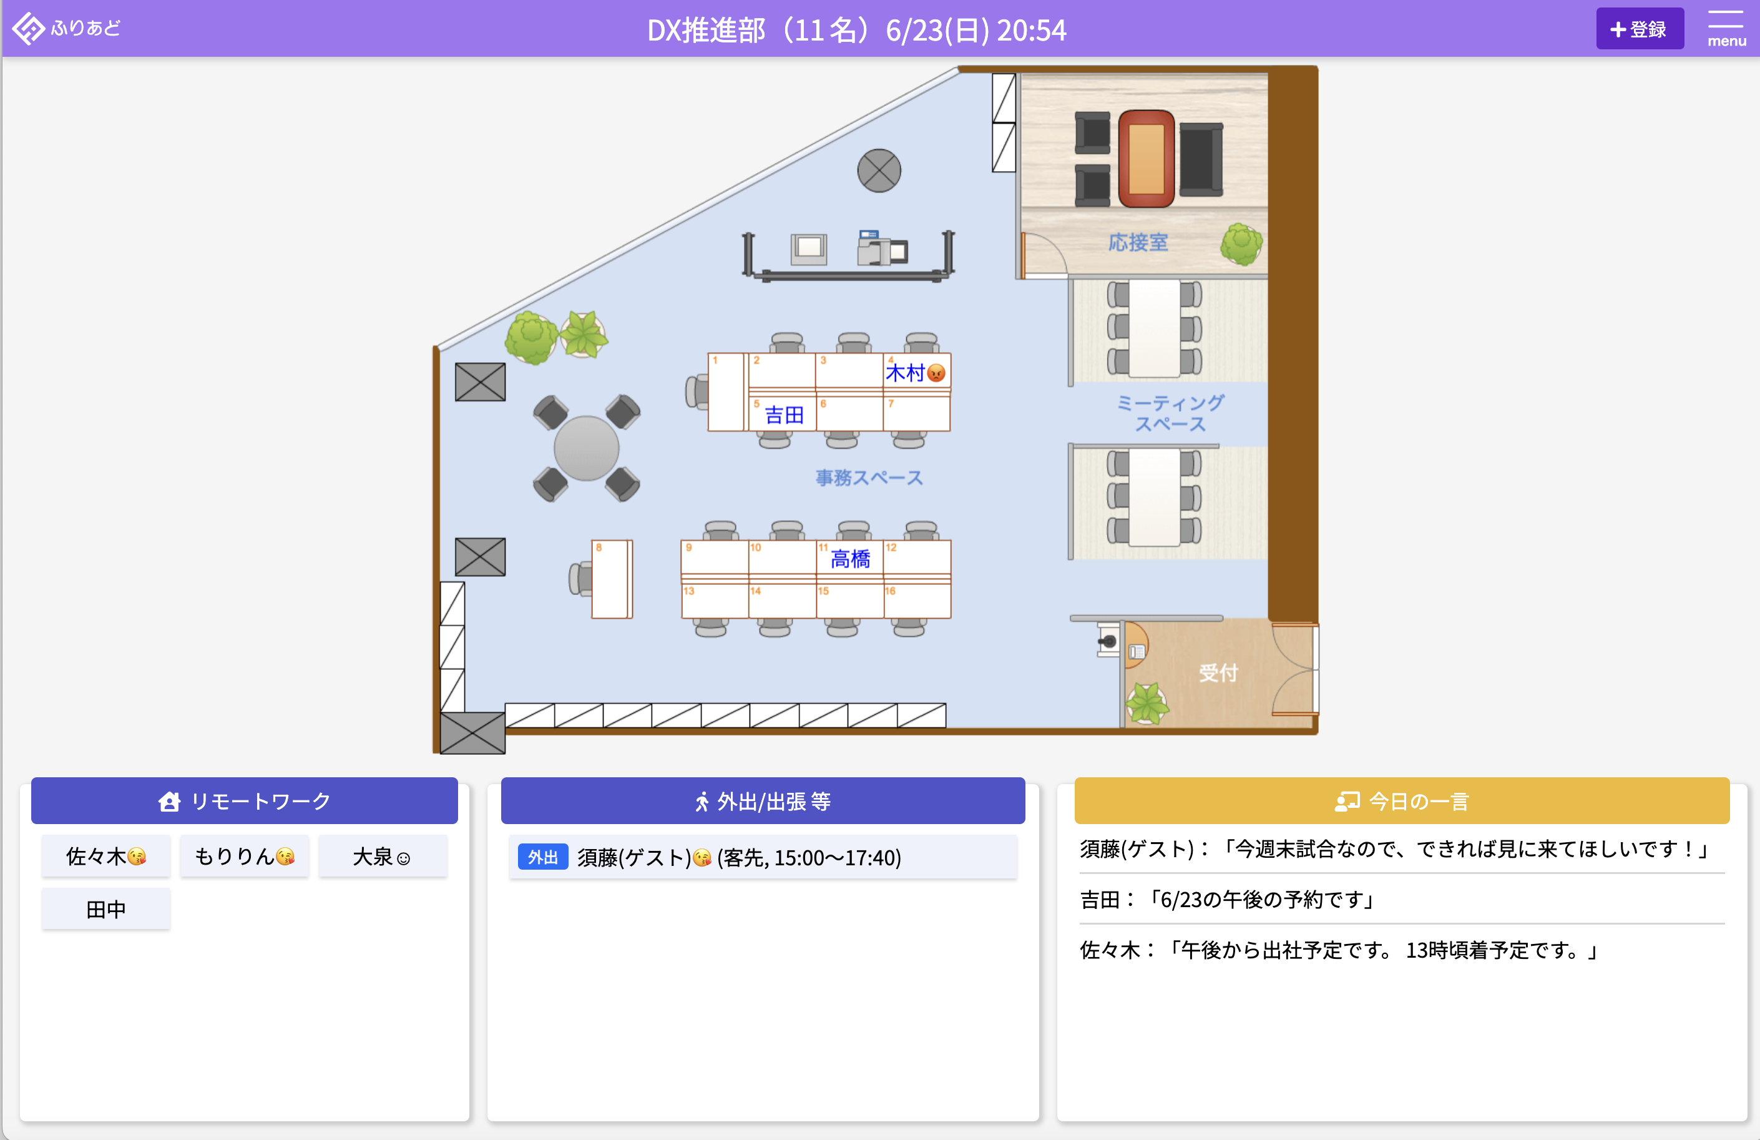Click the round meeting table icon

587,448
